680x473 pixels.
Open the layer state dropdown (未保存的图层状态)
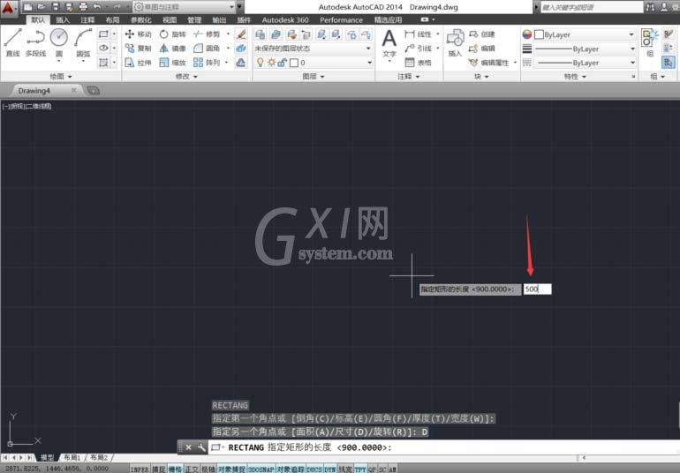[313, 49]
